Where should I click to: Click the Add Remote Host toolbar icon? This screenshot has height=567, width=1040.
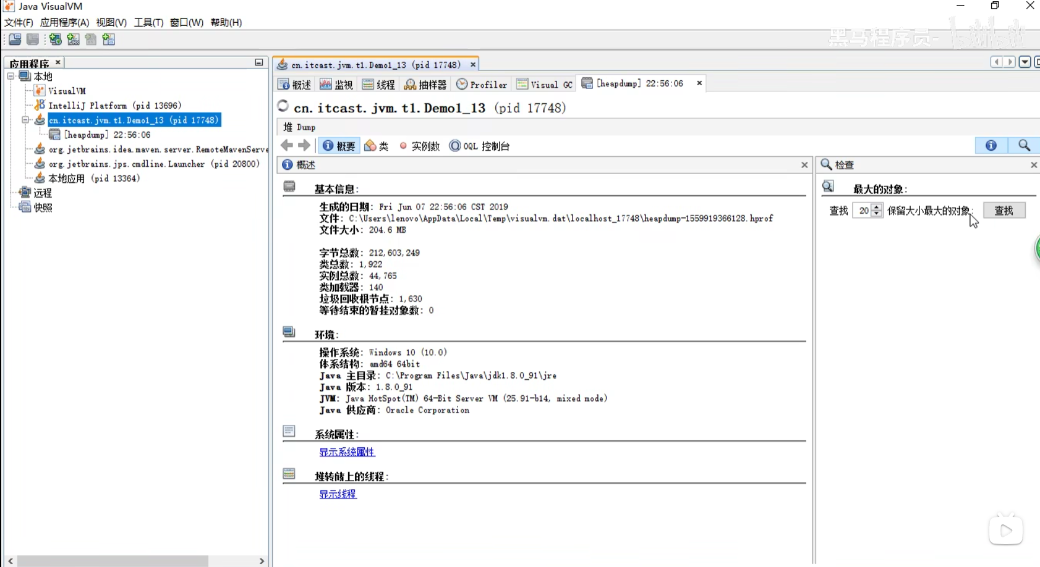pos(56,40)
